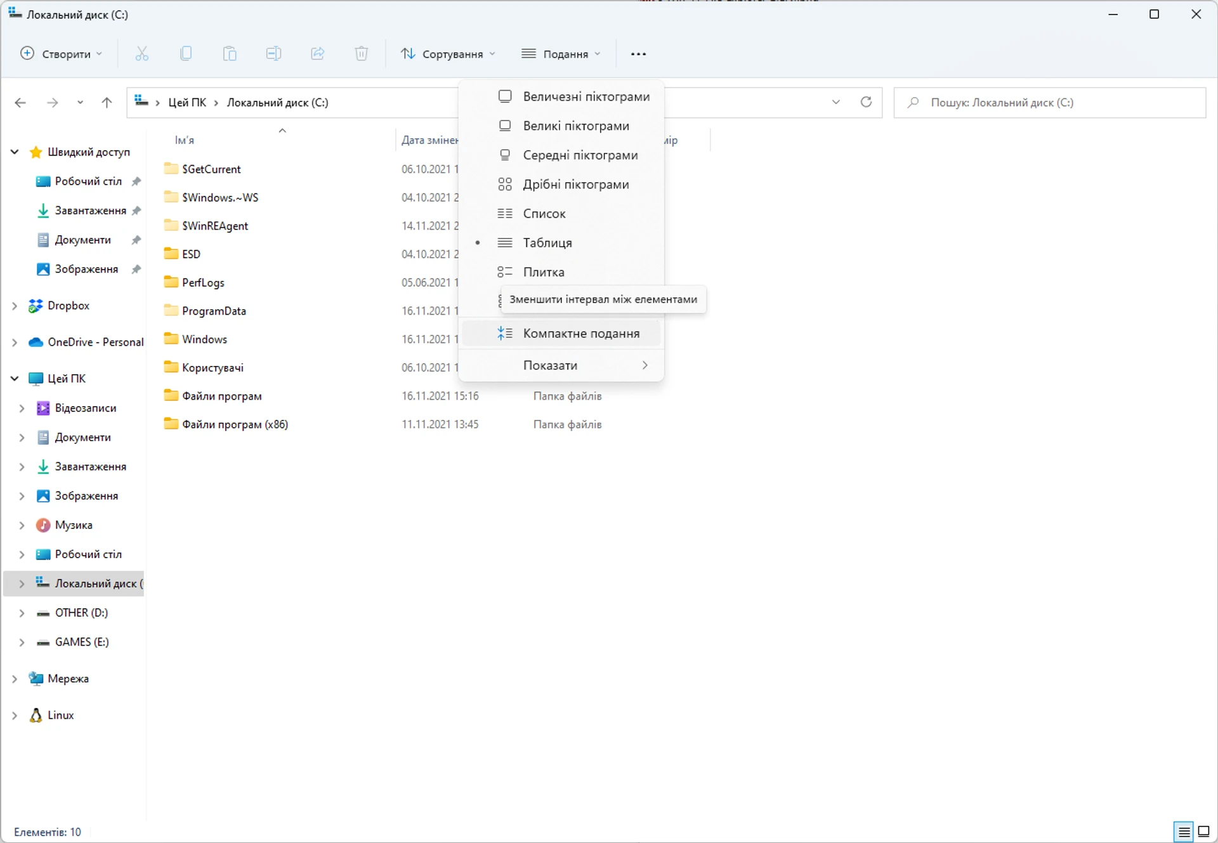Image resolution: width=1218 pixels, height=843 pixels.
Task: Toggle Компактне подання option
Action: (x=561, y=333)
